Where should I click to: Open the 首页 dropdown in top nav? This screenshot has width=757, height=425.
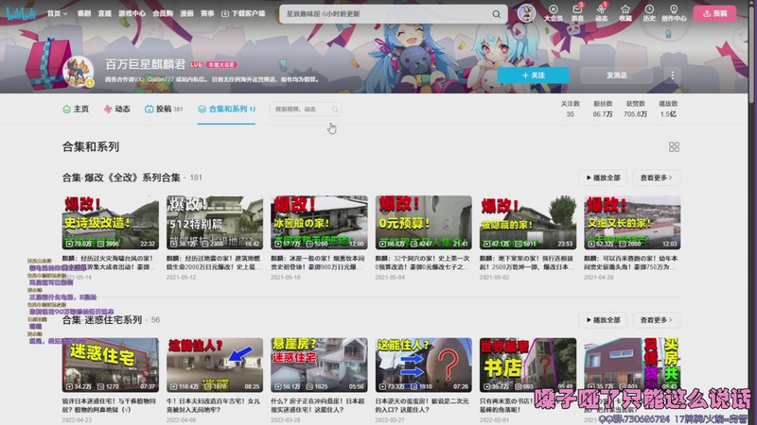point(58,13)
